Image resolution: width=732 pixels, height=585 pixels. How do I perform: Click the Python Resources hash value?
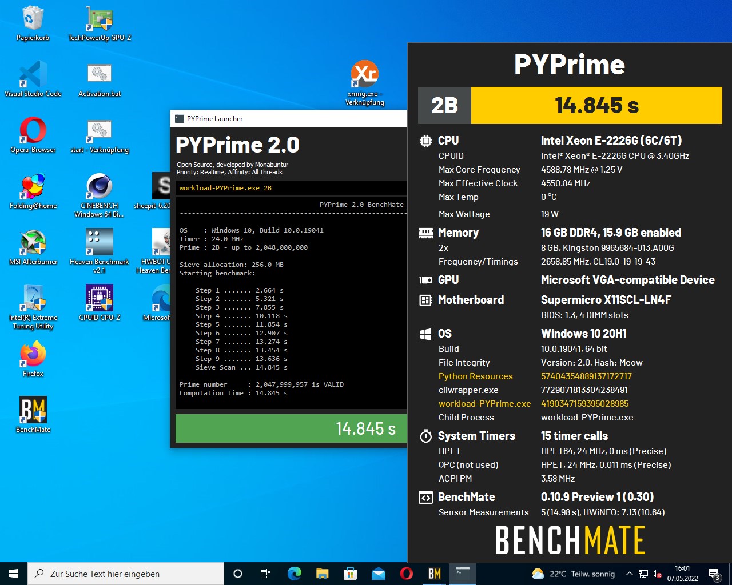[586, 376]
